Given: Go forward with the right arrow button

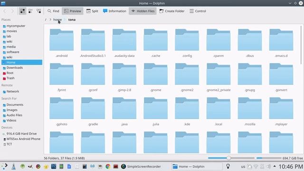Looking at the screenshot, I should [x=12, y=11].
